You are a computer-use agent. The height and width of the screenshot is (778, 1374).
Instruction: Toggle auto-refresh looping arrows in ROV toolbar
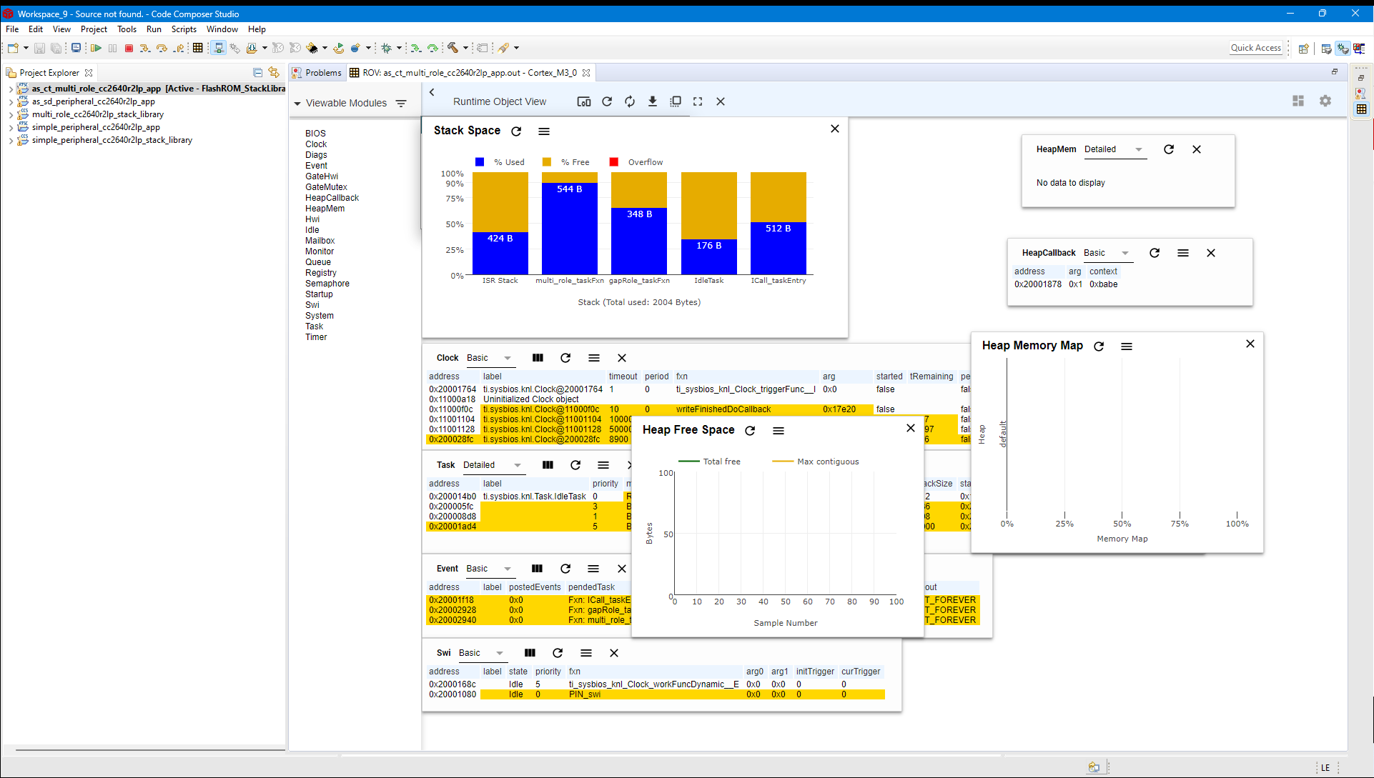[x=630, y=101]
